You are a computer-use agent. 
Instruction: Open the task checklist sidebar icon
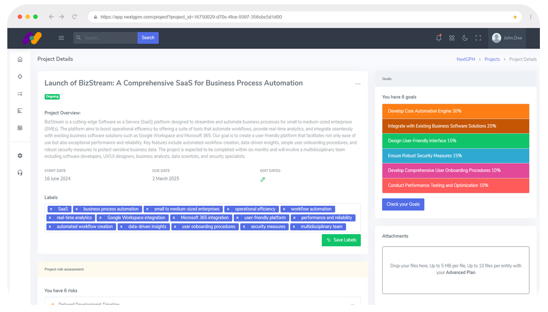(x=20, y=94)
